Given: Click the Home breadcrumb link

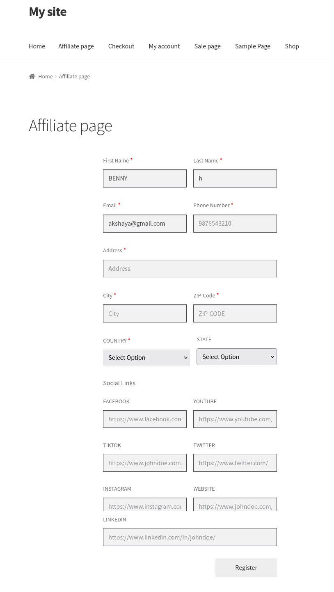Looking at the screenshot, I should click(x=45, y=76).
